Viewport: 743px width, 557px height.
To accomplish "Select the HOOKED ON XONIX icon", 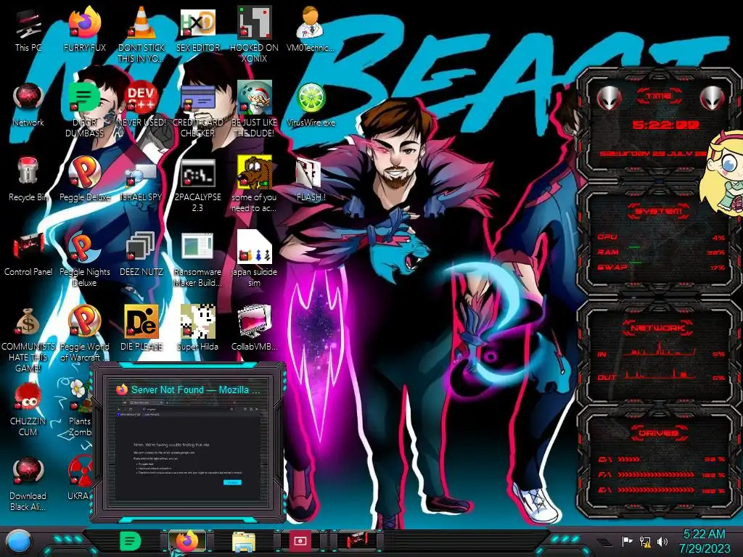I will (254, 34).
